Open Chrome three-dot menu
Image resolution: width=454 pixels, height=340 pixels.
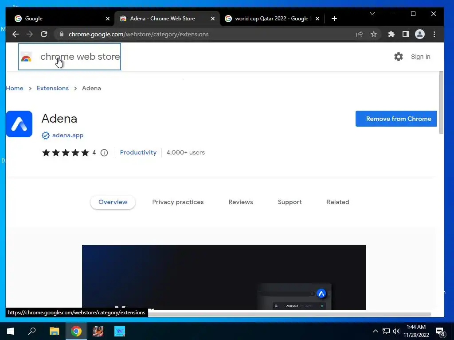(x=434, y=35)
